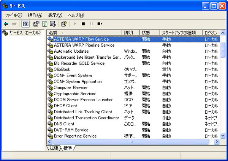This screenshot has height=161, width=228.
Task: Sort by the 名前 column header
Action: click(84, 33)
